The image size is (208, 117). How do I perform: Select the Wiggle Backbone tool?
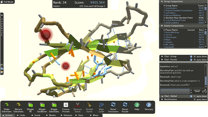[x=42, y=105]
